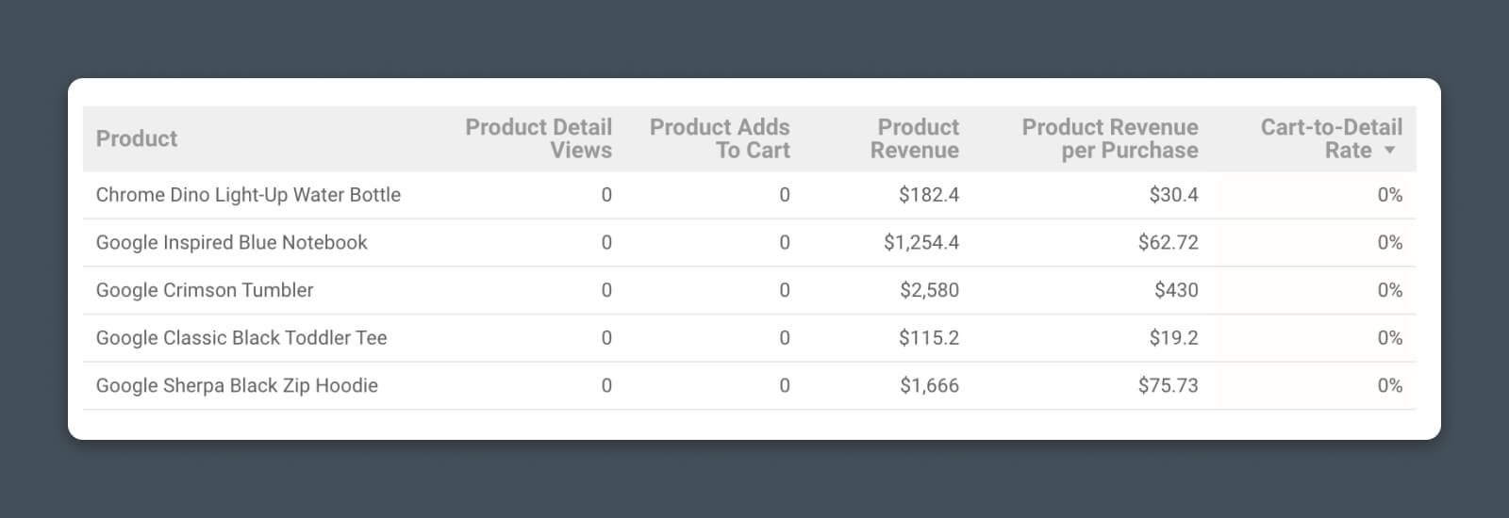Click the Google Crimson Tumbler row
1509x518 pixels.
coord(205,290)
